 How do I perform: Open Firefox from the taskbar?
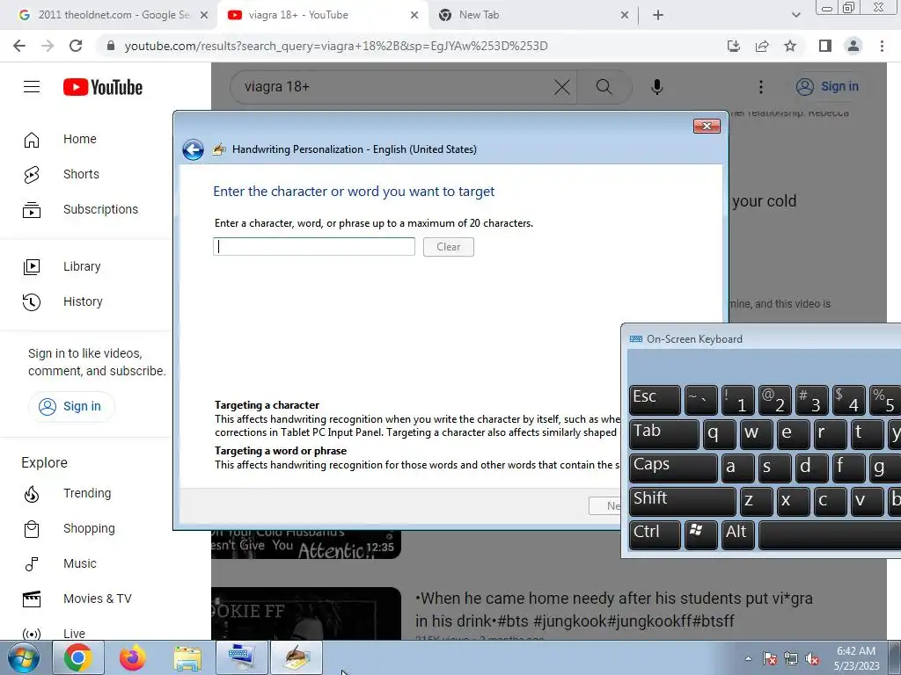(x=133, y=657)
